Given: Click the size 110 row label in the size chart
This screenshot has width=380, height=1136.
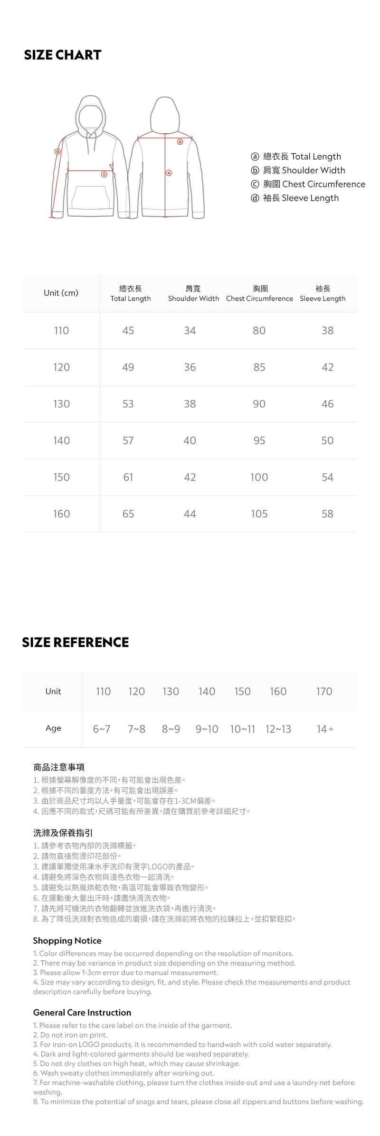Looking at the screenshot, I should click(61, 330).
